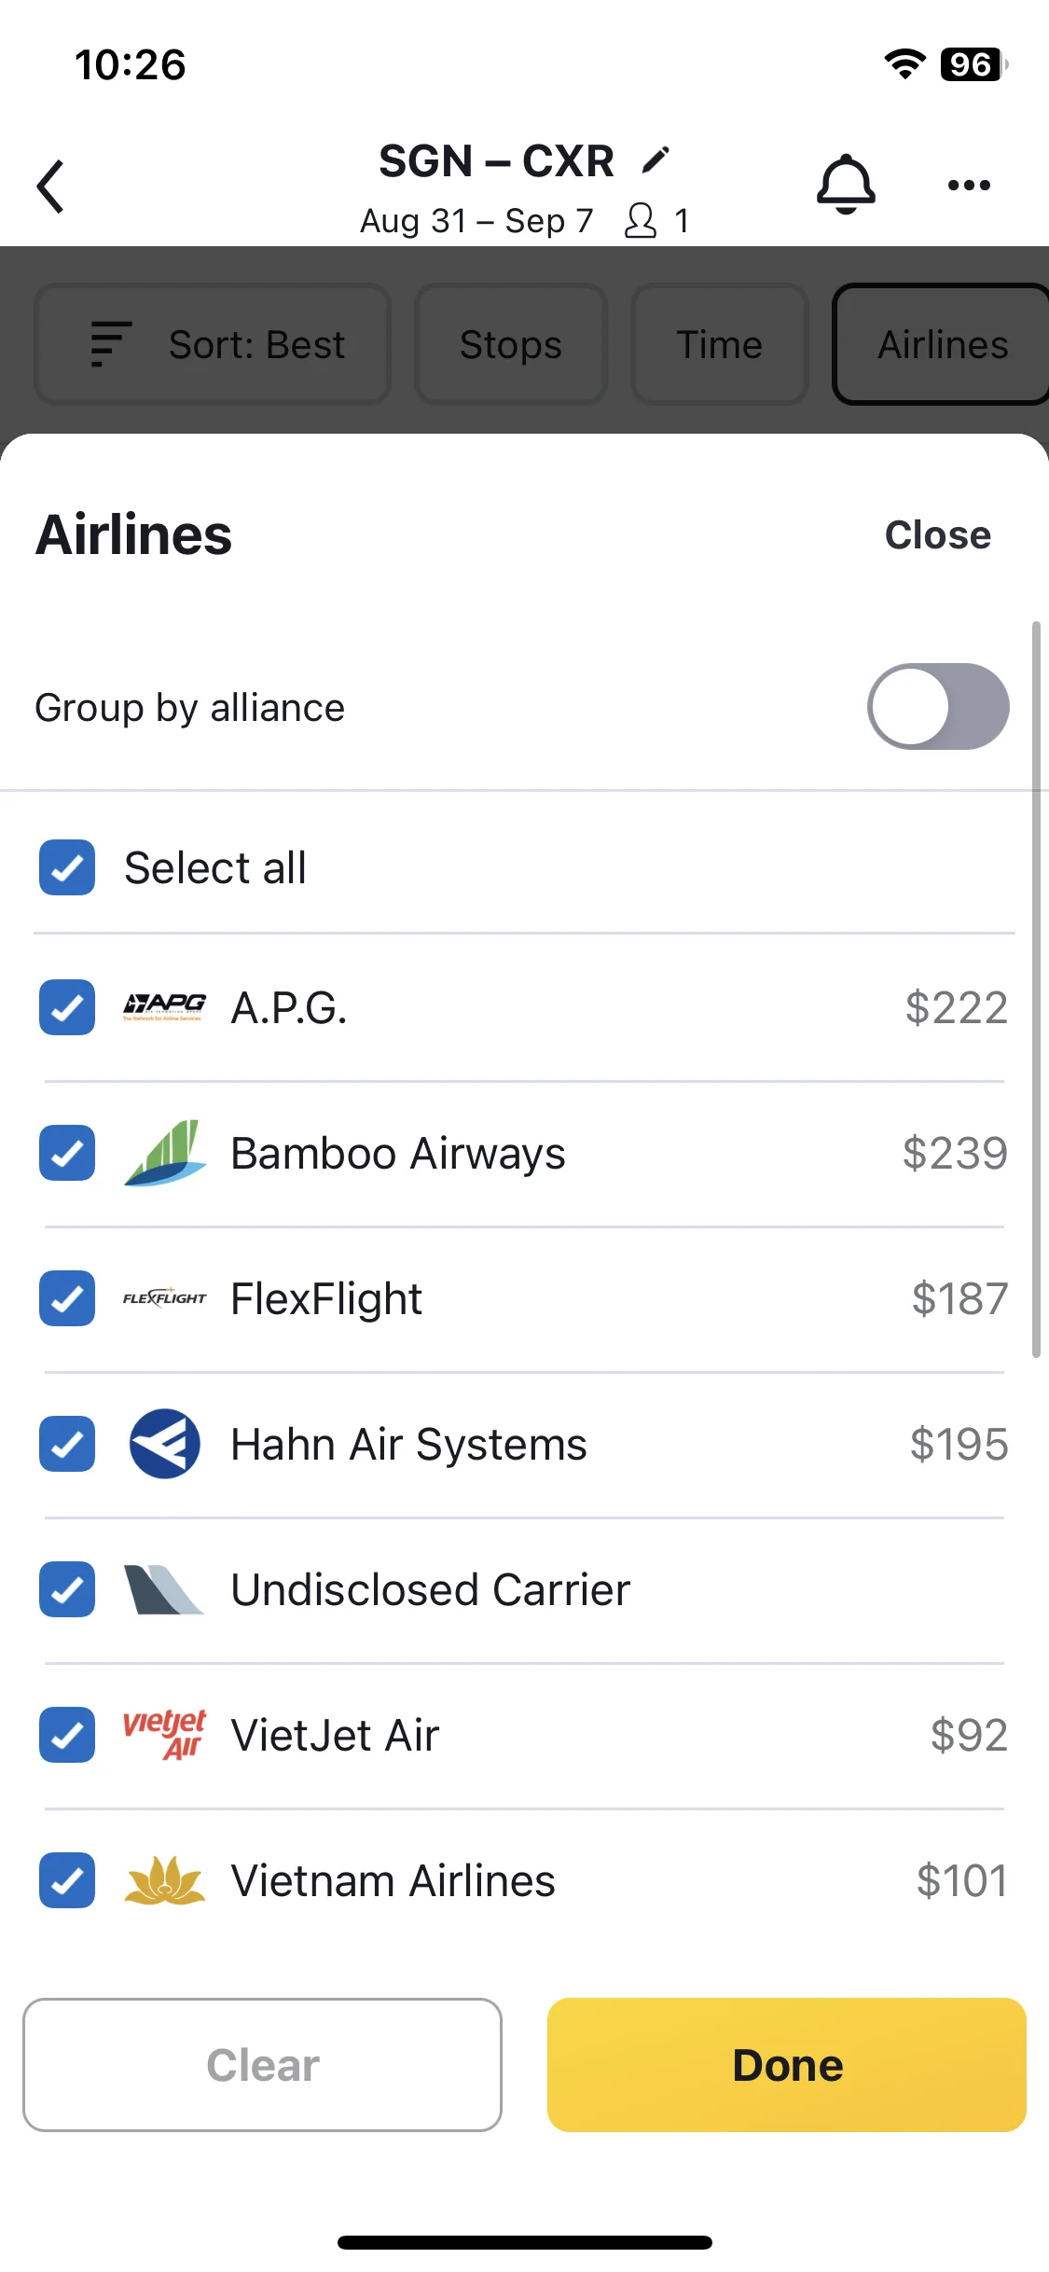Toggle the Group by alliance switch
Screen dimensions: 1049x2272
pos(938,707)
